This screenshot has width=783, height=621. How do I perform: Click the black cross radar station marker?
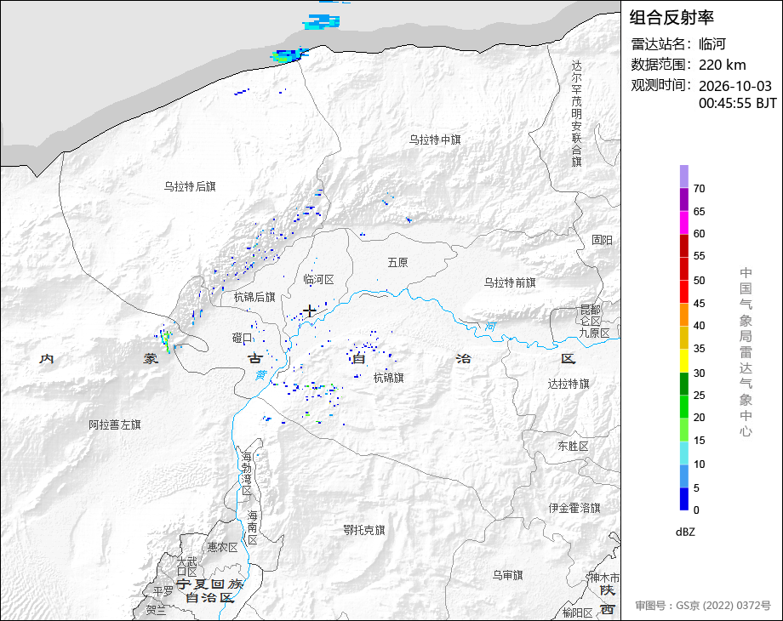click(x=310, y=311)
